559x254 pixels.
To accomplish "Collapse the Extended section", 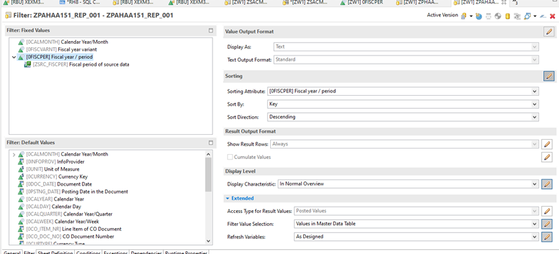I will [228, 198].
